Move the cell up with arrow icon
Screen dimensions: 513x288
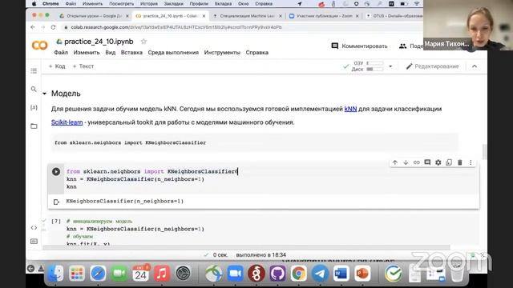(395, 162)
